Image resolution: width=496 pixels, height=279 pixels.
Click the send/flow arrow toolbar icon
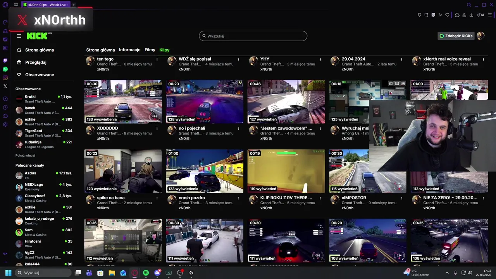click(440, 15)
